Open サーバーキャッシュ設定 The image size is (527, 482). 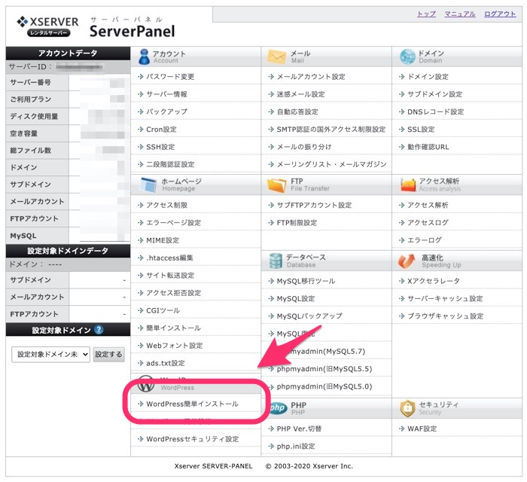[445, 298]
